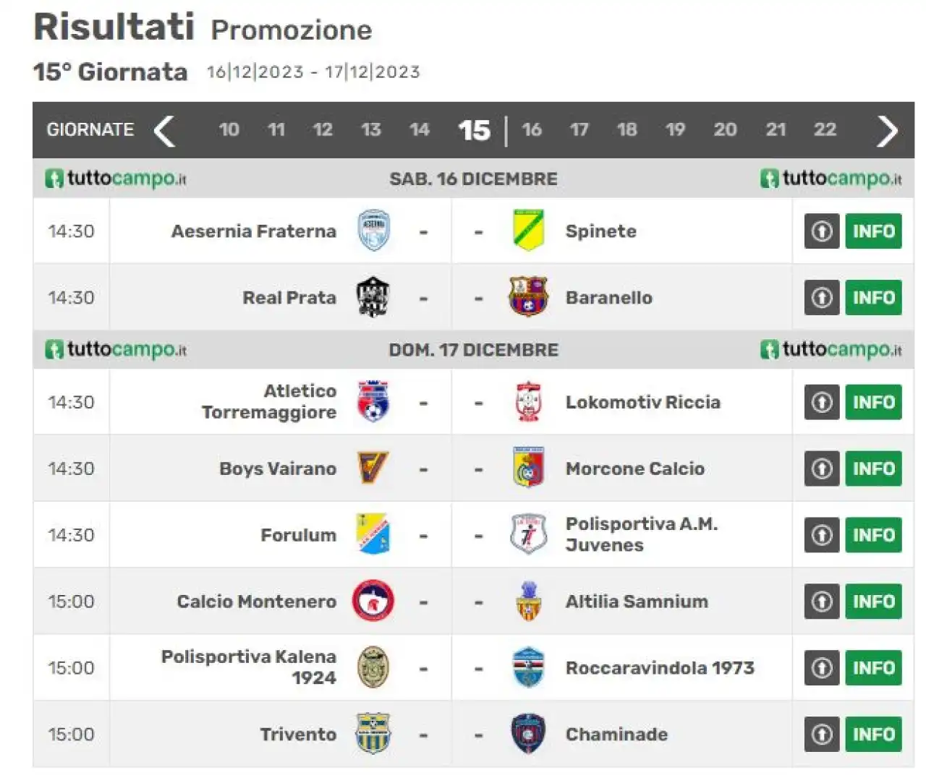Advance giornate with right chevron

tap(887, 131)
